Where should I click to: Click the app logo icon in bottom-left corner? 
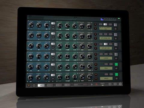[x=29, y=85]
